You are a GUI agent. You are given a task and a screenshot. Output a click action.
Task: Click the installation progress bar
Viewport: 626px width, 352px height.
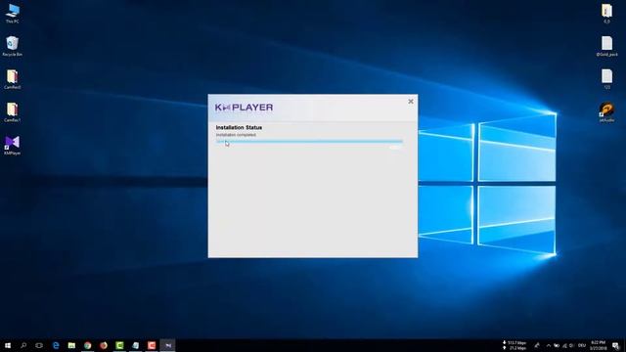pyautogui.click(x=309, y=141)
